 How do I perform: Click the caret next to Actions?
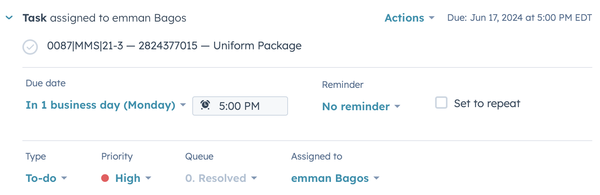pos(432,18)
